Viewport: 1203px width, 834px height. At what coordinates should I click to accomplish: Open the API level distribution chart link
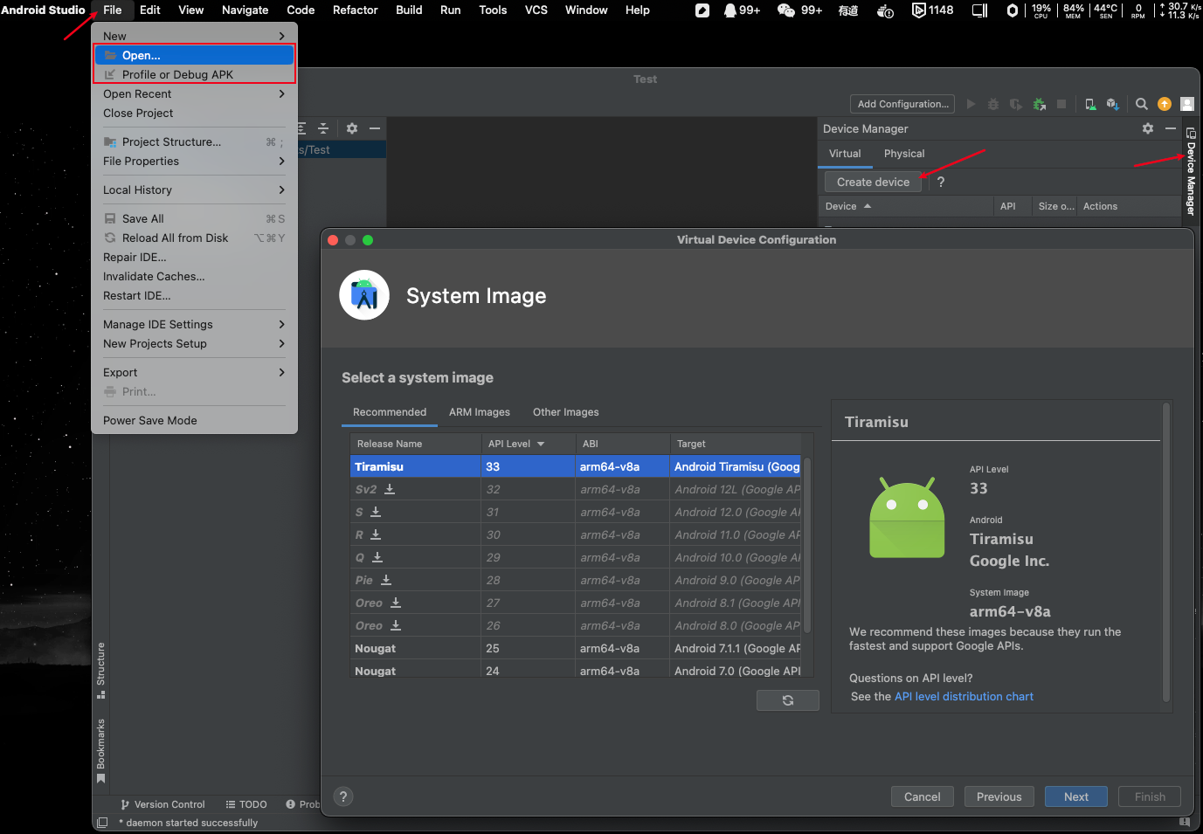pyautogui.click(x=963, y=697)
